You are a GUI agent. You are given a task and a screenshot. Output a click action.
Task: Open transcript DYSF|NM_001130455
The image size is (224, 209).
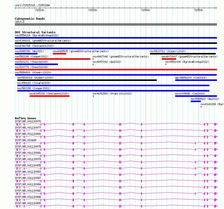tap(28, 165)
